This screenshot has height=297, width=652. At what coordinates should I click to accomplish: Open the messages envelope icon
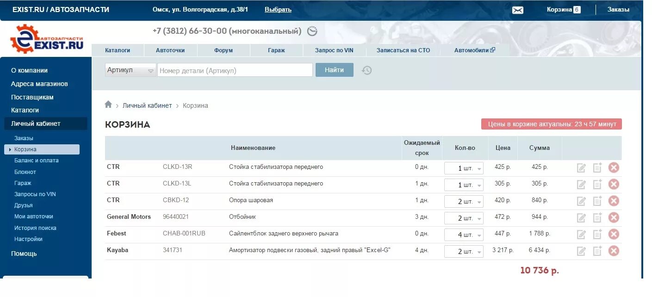coord(518,10)
